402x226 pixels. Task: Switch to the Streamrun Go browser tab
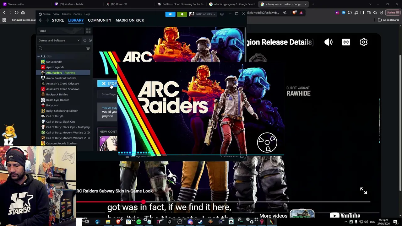(25, 4)
